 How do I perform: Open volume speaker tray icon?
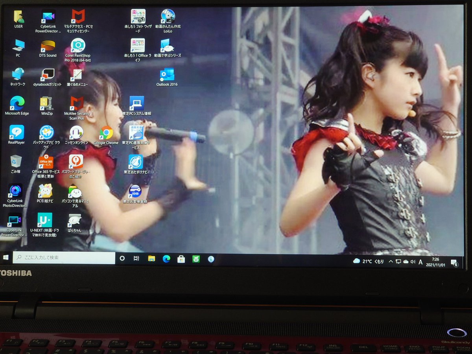pyautogui.click(x=413, y=262)
